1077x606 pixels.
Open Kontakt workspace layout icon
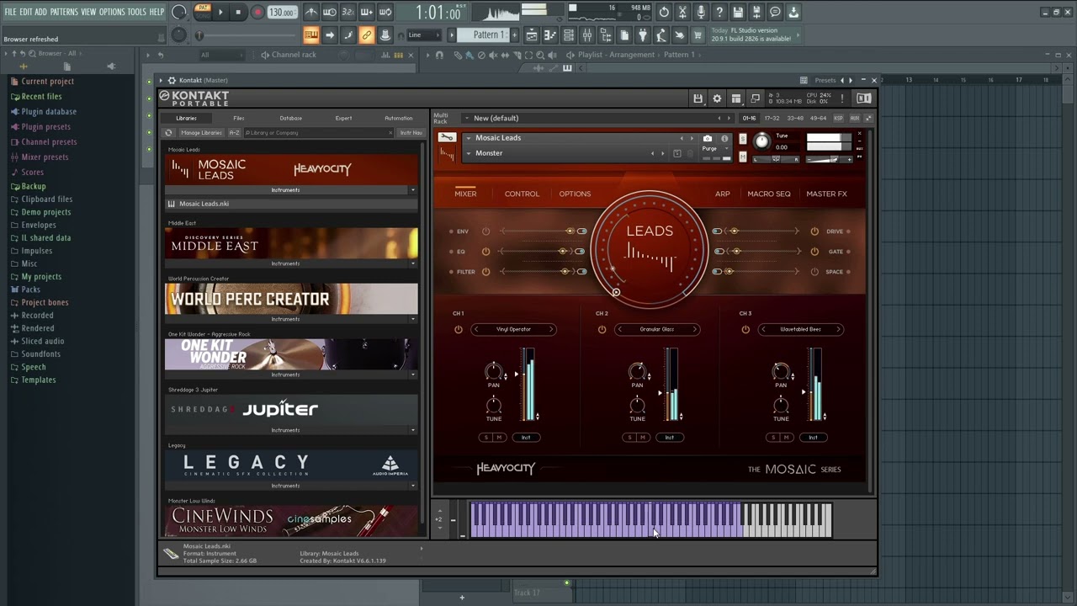pos(736,98)
